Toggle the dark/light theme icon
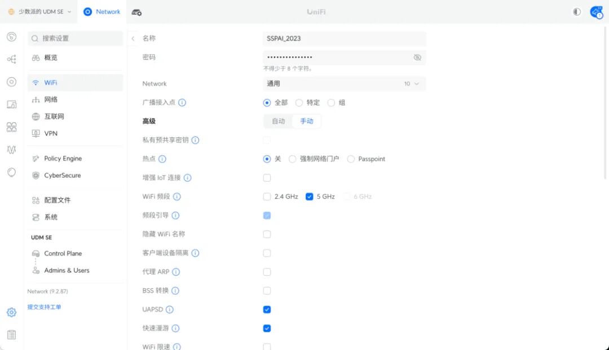Screen dimensions: 609x350 577,12
